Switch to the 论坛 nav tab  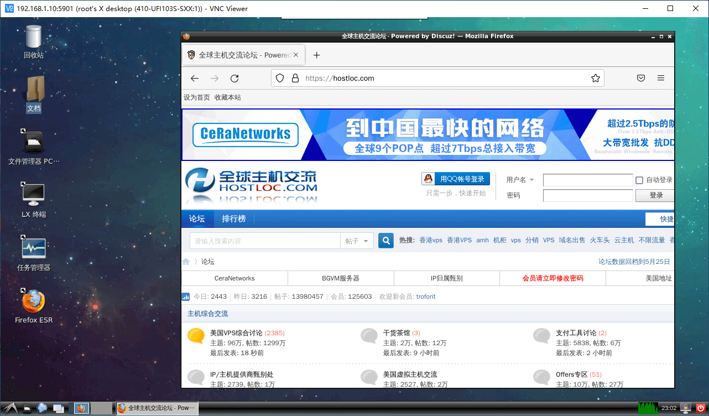coord(197,219)
